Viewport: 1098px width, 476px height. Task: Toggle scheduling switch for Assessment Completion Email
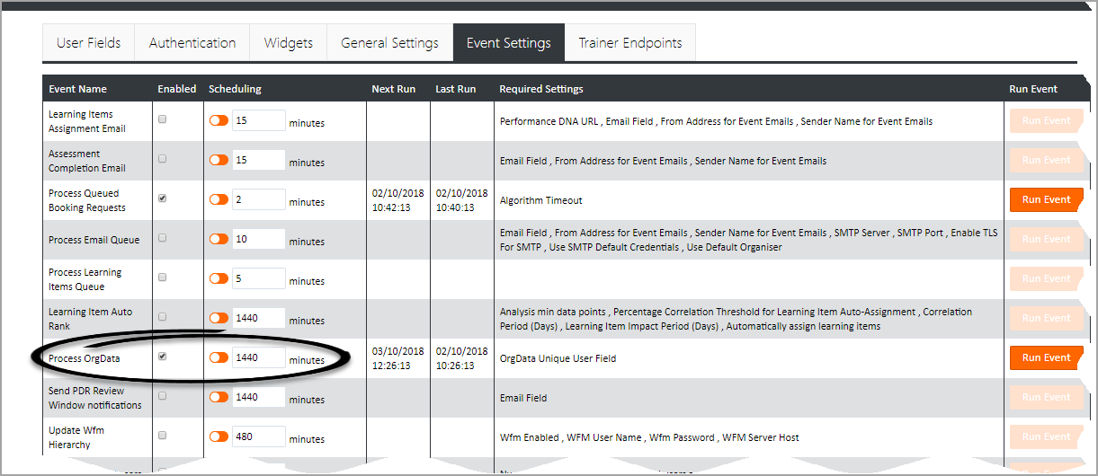219,160
